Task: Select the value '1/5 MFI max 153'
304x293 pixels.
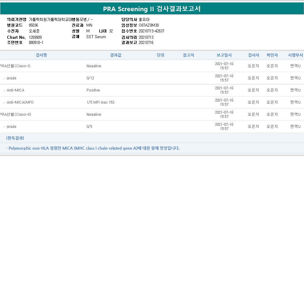Action: click(101, 102)
